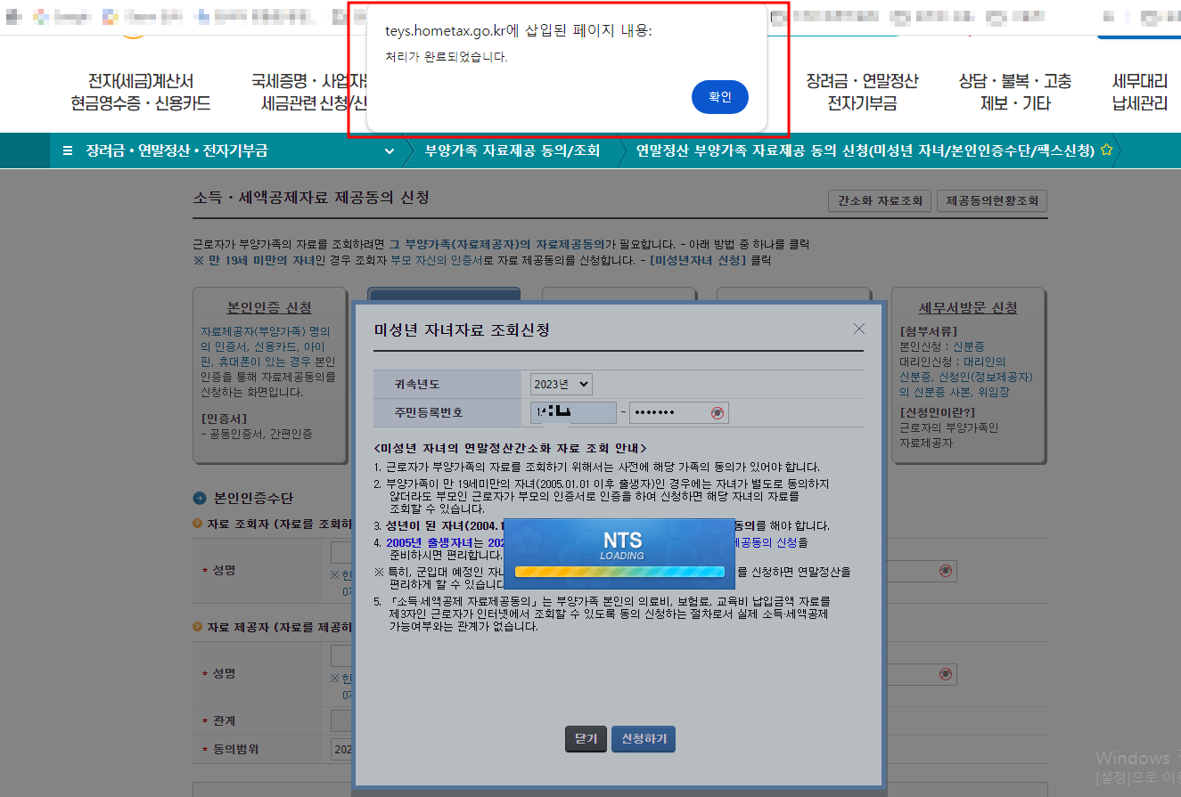Select the 본인인증 신청 tab card

(269, 375)
